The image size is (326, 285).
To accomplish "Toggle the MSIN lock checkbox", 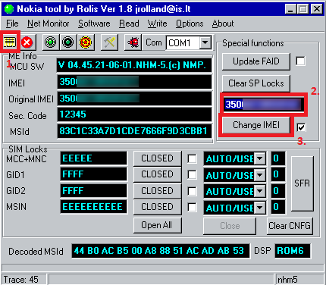I will coord(192,208).
